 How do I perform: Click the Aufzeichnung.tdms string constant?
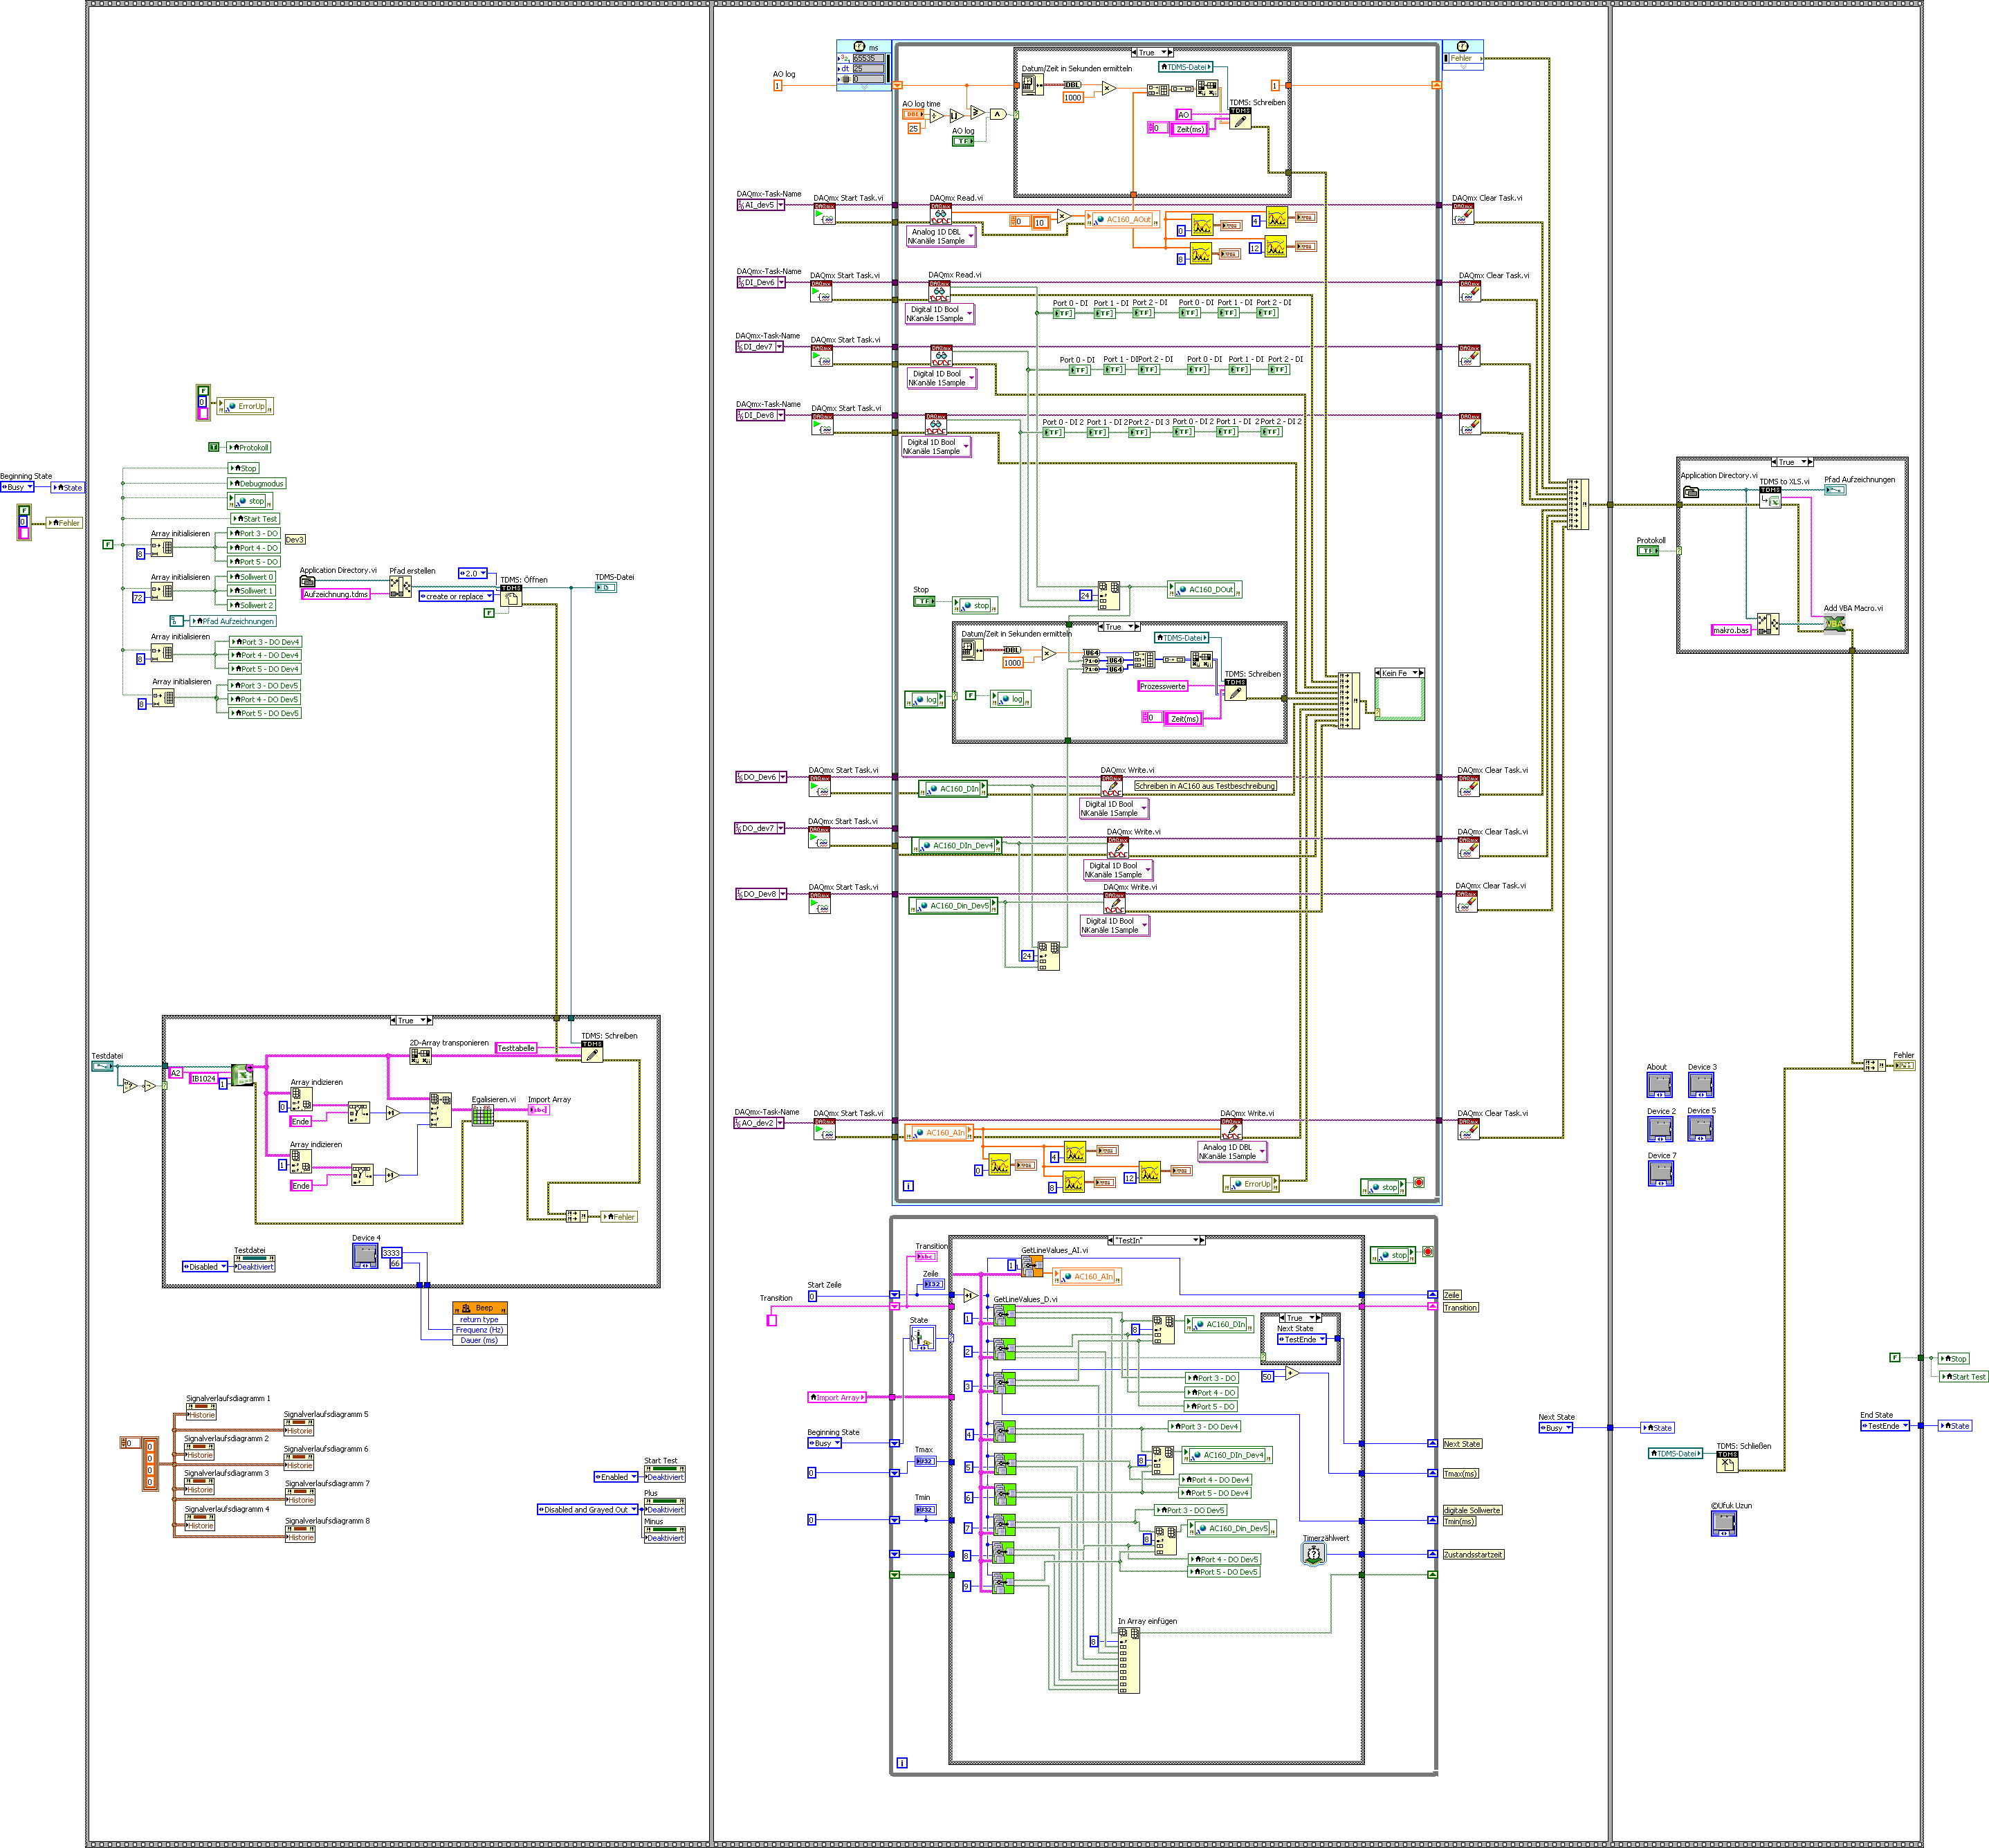(x=336, y=594)
